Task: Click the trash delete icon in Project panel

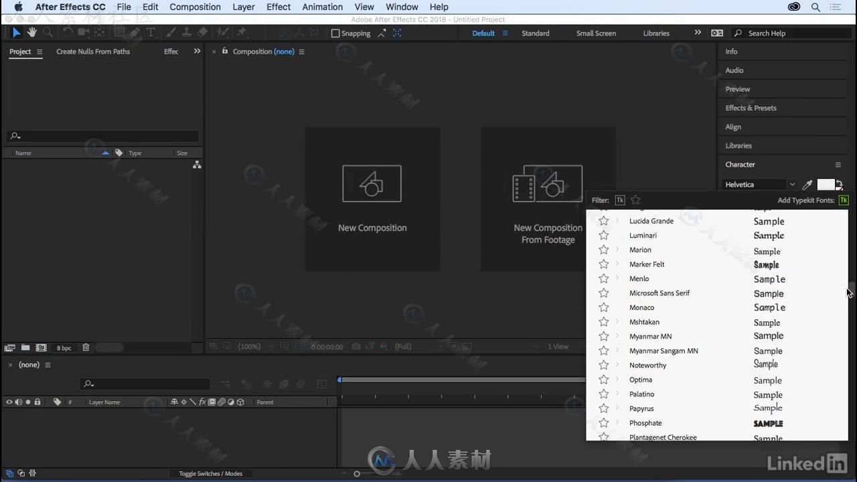Action: tap(86, 347)
